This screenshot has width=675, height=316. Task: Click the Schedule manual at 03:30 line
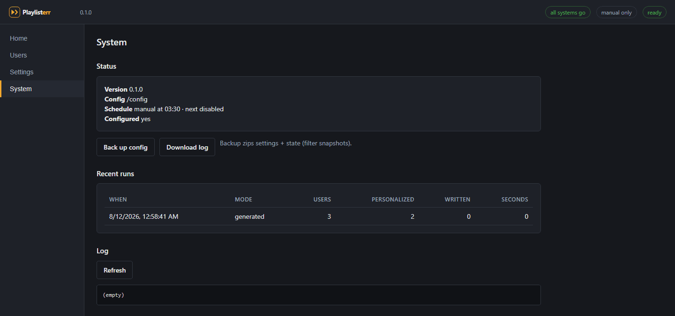(164, 109)
